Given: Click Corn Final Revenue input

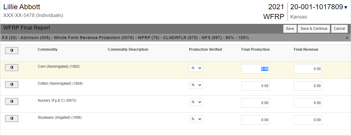Looking at the screenshot, I should 308,69.
